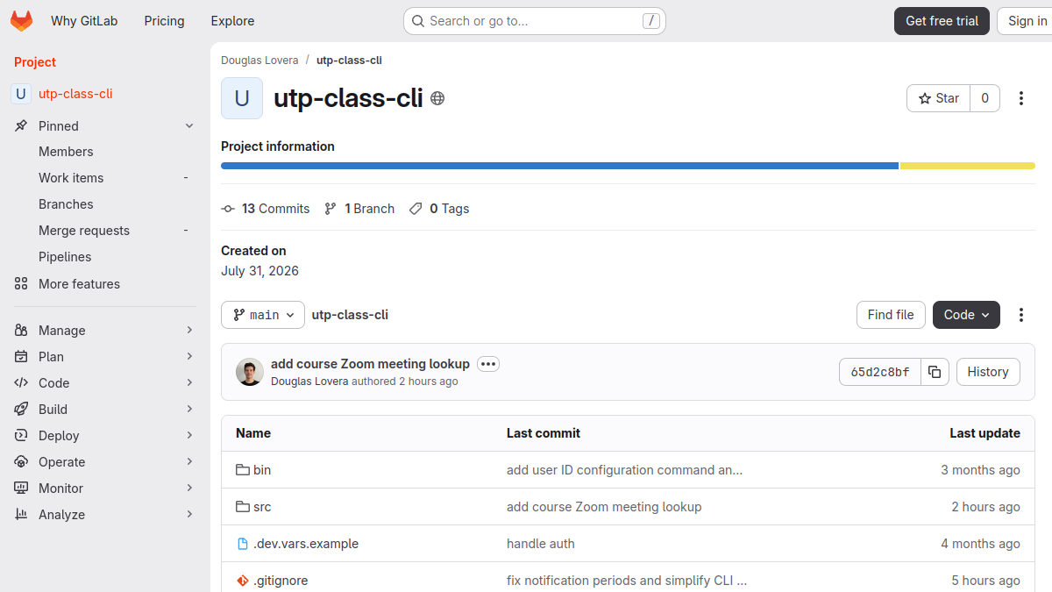Screen dimensions: 1052x592
Task: Open the .dev.vars.example file name
Action: click(306, 544)
